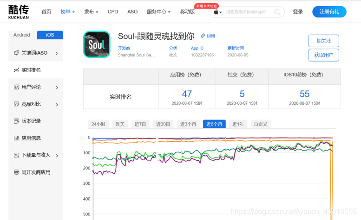The width and height of the screenshot is (361, 220).
Task: Click the 注册有礼 button
Action: tap(329, 12)
